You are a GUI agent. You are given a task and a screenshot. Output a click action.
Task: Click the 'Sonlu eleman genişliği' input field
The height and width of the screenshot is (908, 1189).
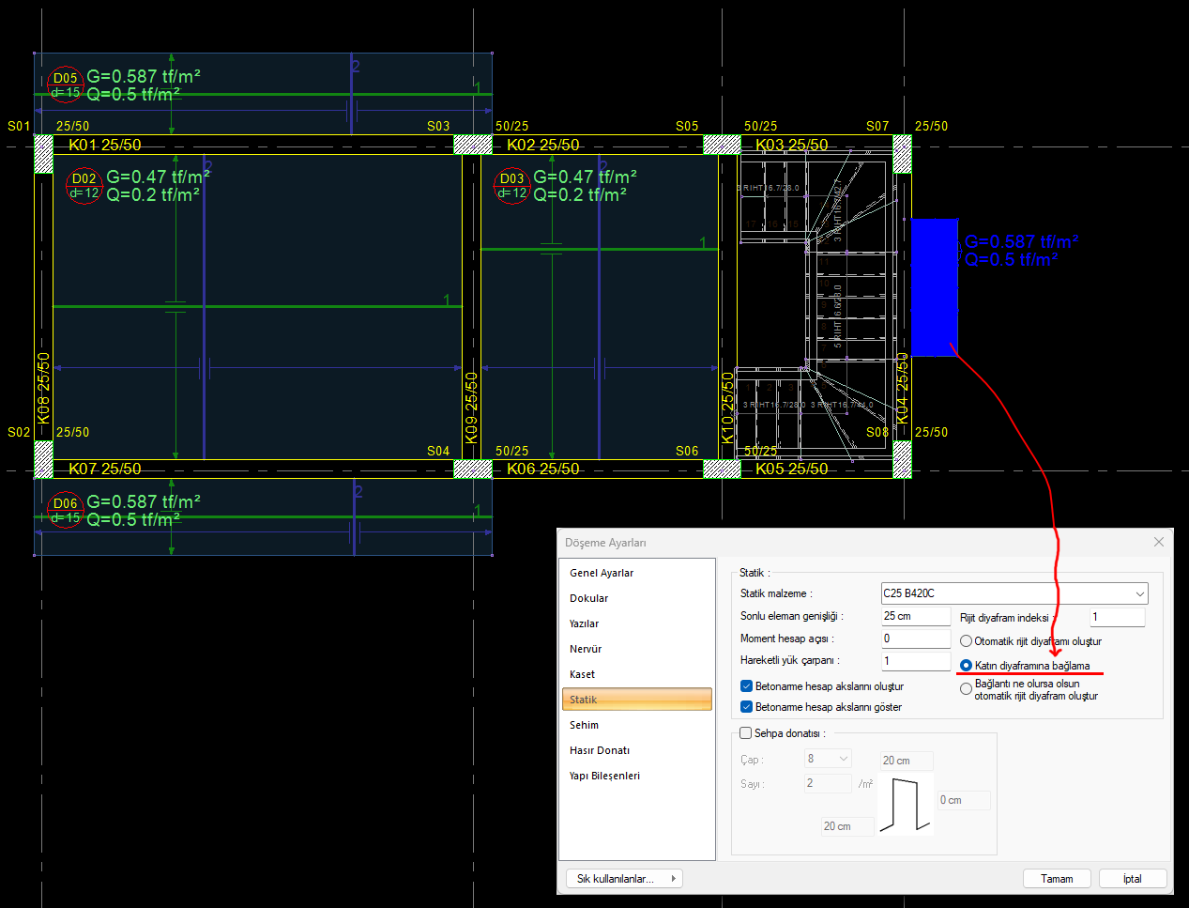click(x=915, y=616)
